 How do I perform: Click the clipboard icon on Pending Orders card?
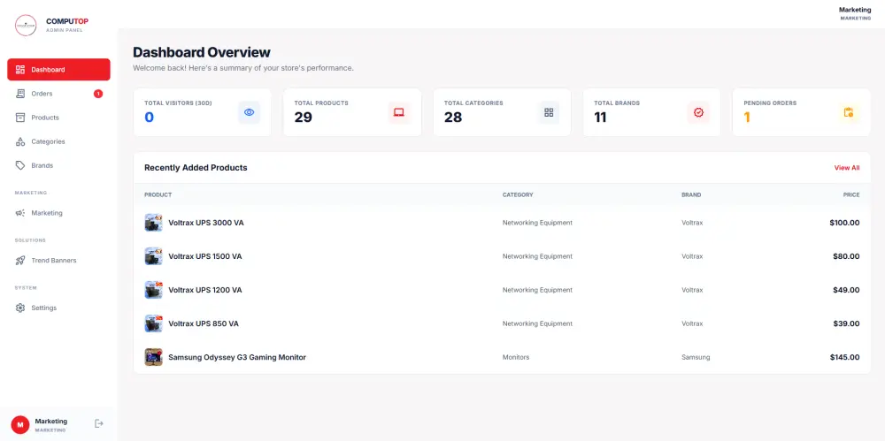point(849,112)
